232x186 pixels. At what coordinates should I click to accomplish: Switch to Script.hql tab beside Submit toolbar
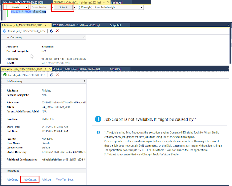[x=117, y=3]
